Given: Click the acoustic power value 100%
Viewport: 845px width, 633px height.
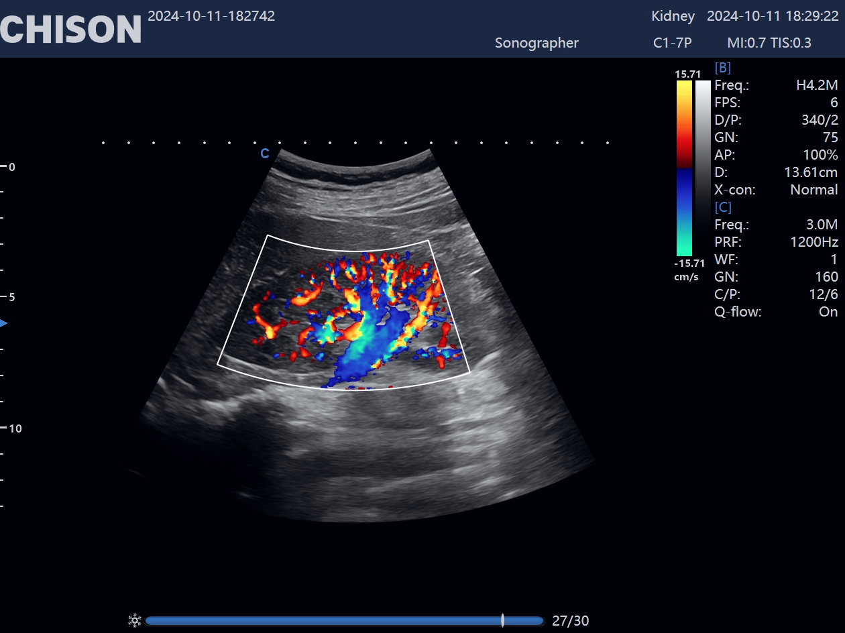Looking at the screenshot, I should tap(820, 155).
